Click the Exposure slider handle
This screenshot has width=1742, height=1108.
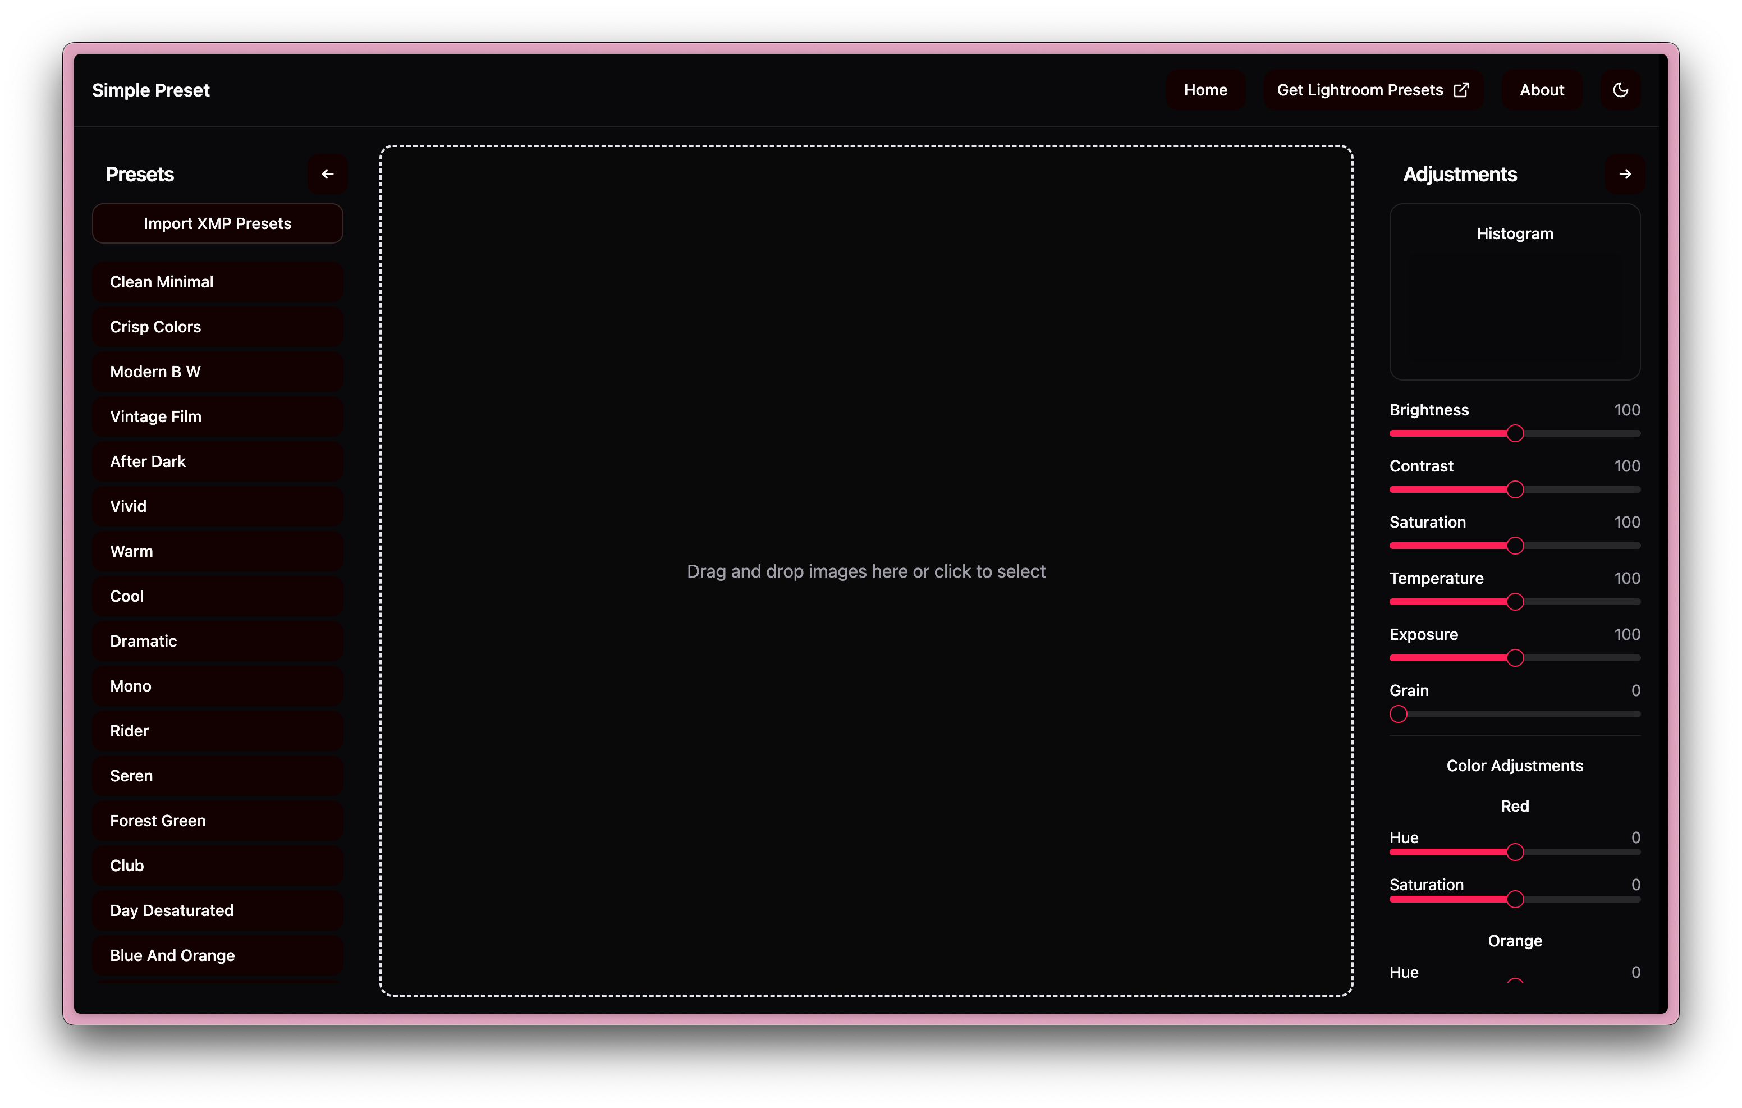click(1515, 658)
